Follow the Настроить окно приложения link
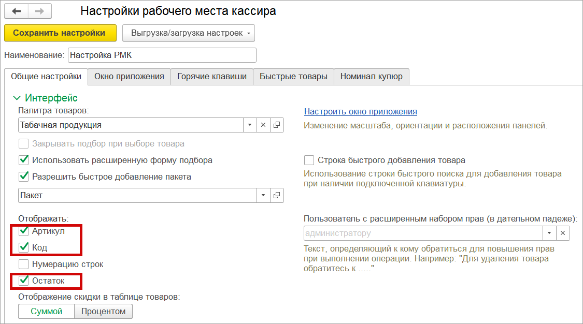The height and width of the screenshot is (324, 583). 360,111
